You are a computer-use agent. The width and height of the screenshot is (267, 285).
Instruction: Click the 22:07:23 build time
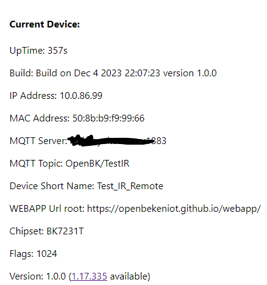point(143,73)
